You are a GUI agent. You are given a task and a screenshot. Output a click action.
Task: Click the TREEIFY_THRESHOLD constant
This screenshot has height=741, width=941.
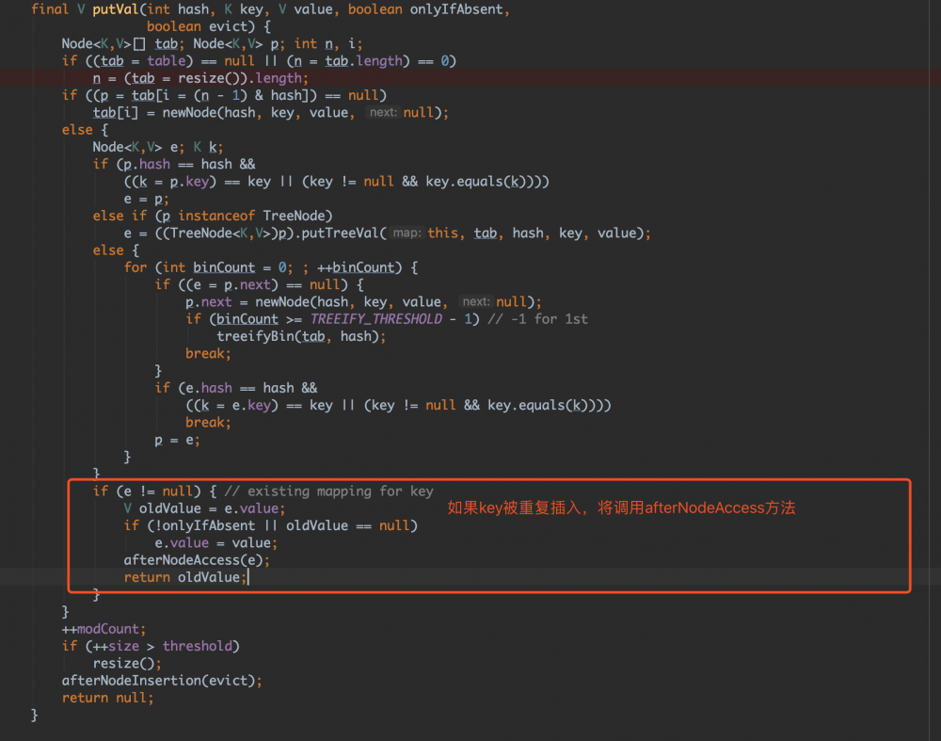click(375, 319)
